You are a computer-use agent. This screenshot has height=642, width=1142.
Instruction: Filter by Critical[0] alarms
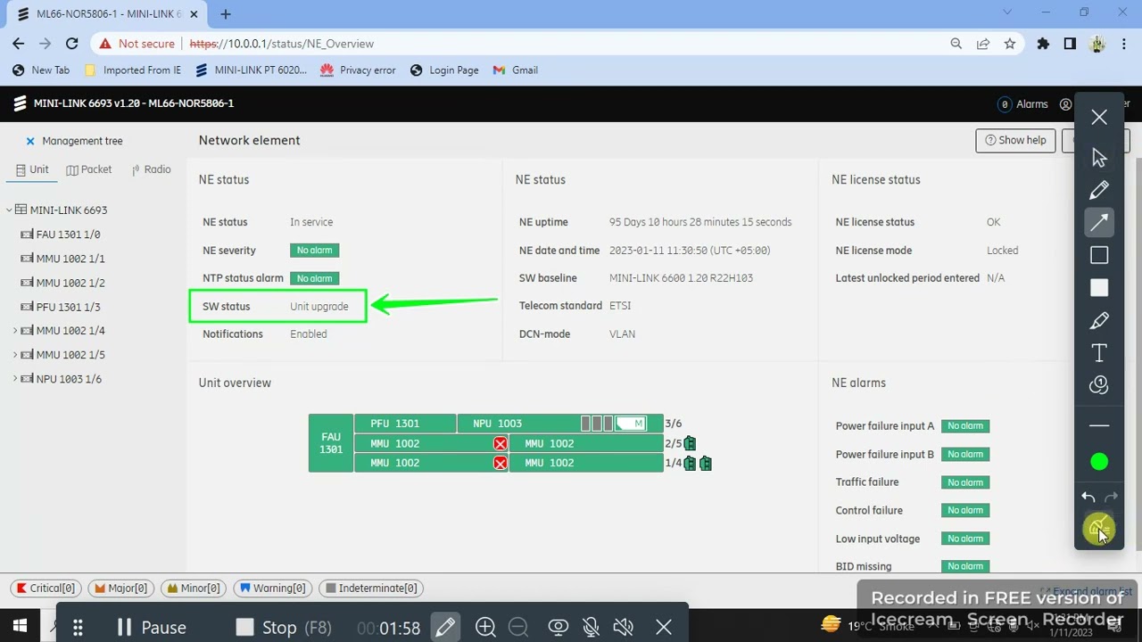point(46,588)
